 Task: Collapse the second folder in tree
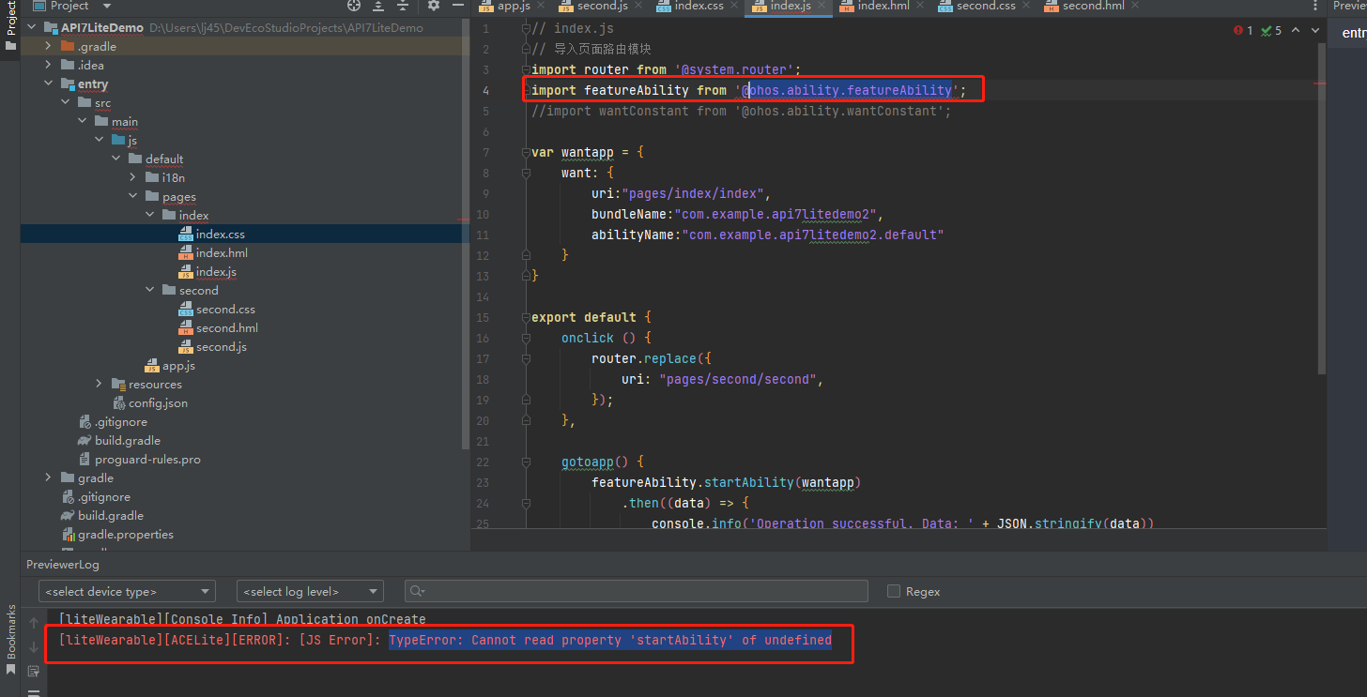[149, 290]
